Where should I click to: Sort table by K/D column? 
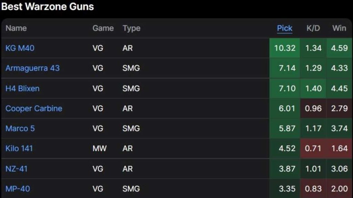[313, 28]
